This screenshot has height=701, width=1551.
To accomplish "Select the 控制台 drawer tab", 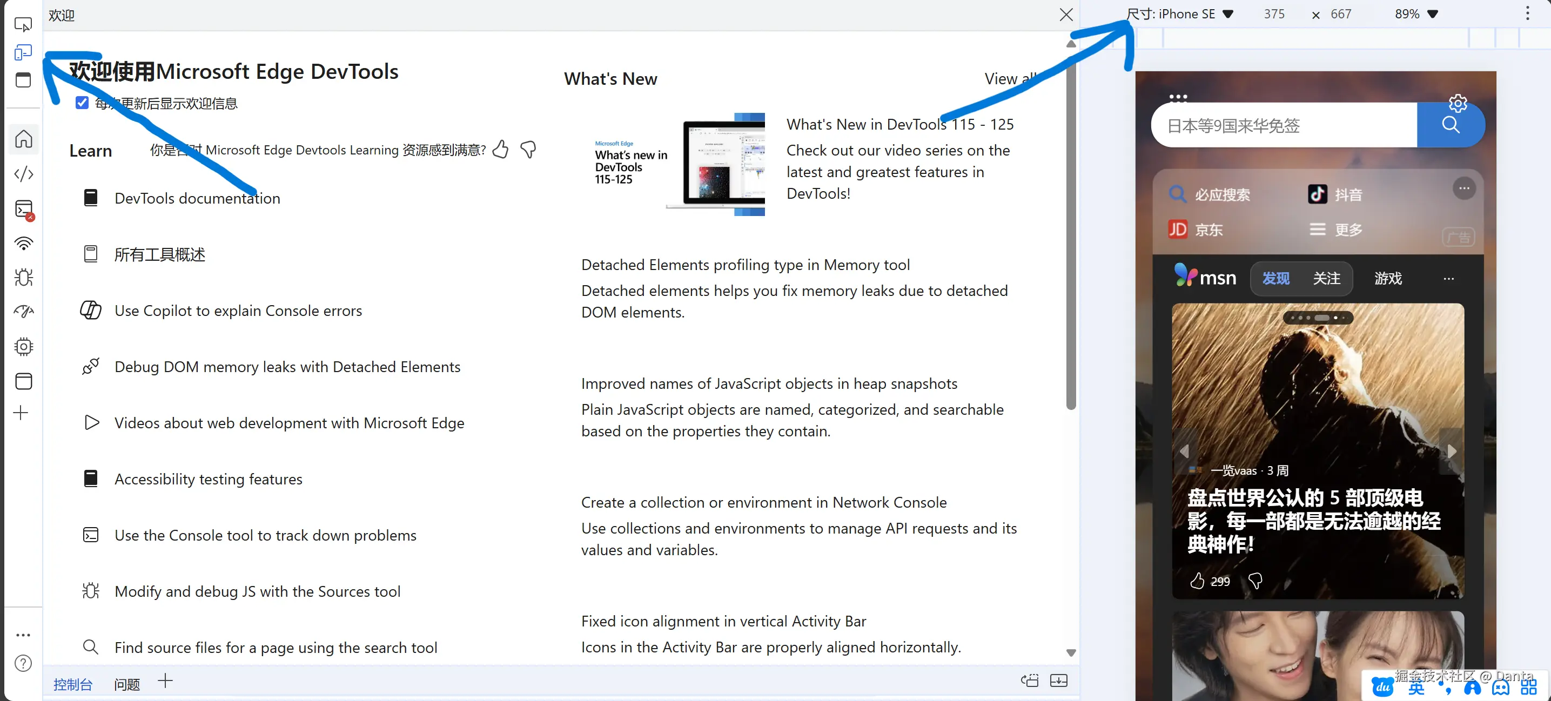I will pos(72,684).
